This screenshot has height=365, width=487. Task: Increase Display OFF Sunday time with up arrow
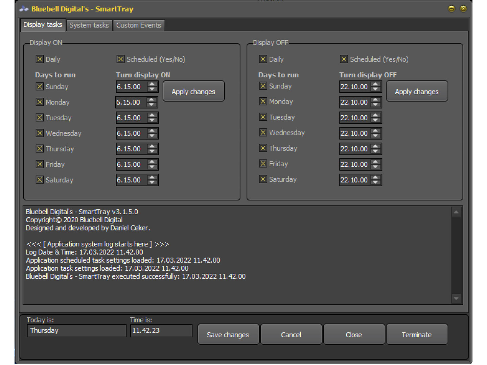pos(375,84)
